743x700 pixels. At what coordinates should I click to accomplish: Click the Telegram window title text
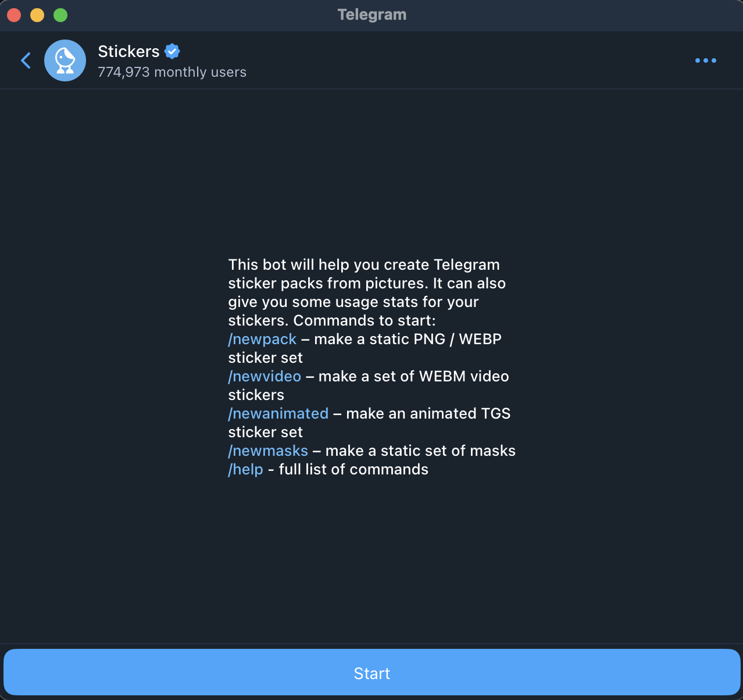372,15
